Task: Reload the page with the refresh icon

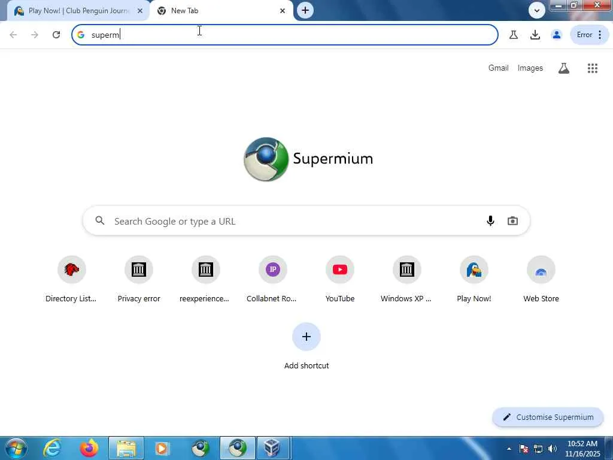Action: [x=56, y=35]
